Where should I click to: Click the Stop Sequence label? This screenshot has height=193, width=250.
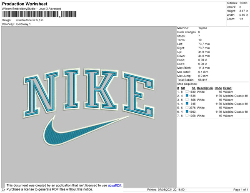[x=187, y=84]
